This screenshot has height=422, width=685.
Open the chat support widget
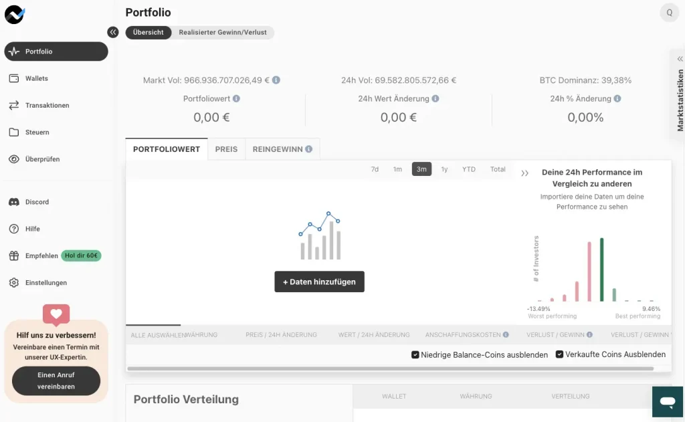click(x=668, y=402)
